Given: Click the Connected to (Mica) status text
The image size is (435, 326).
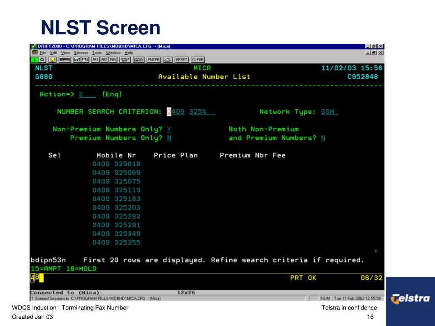Looking at the screenshot, I should coord(65,292).
